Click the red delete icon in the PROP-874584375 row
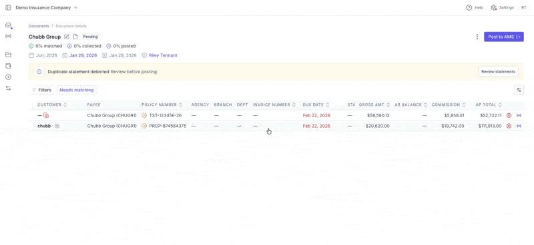This screenshot has width=534, height=245. 509,126
